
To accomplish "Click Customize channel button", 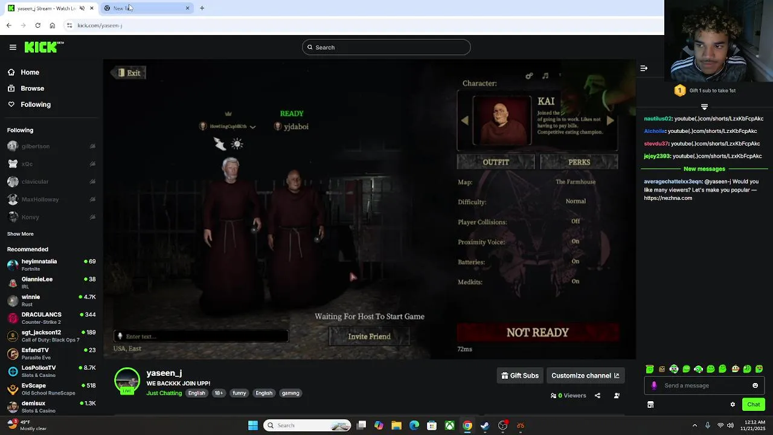I will click(x=585, y=376).
